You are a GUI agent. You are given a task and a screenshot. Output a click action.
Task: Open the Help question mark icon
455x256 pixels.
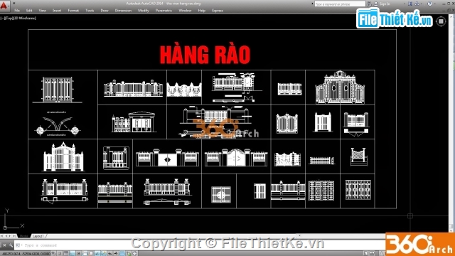coord(429,4)
